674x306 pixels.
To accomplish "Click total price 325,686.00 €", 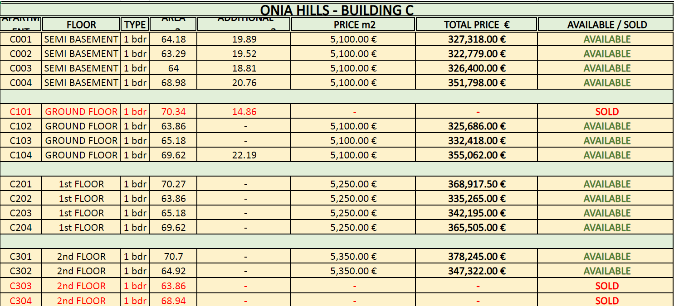I will tap(477, 126).
